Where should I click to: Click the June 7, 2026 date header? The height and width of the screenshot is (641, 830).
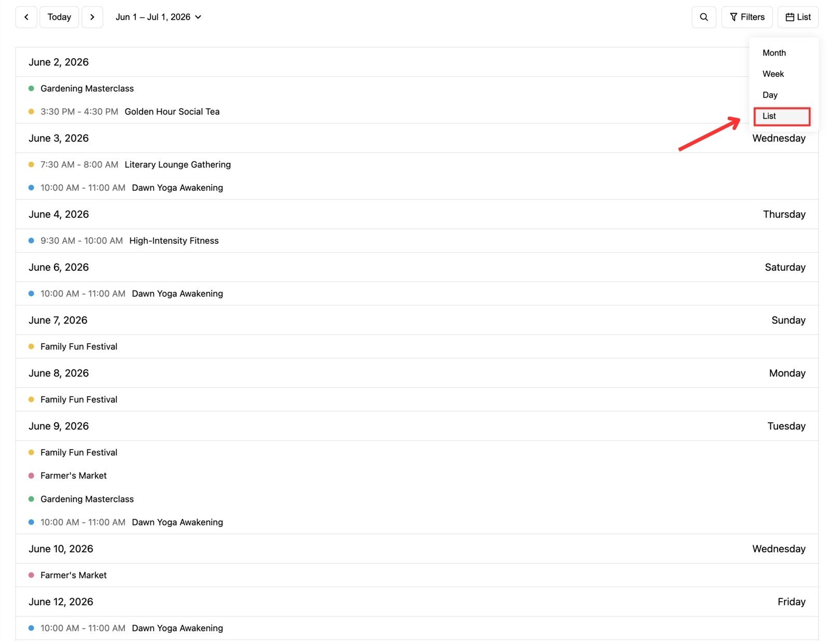click(58, 320)
